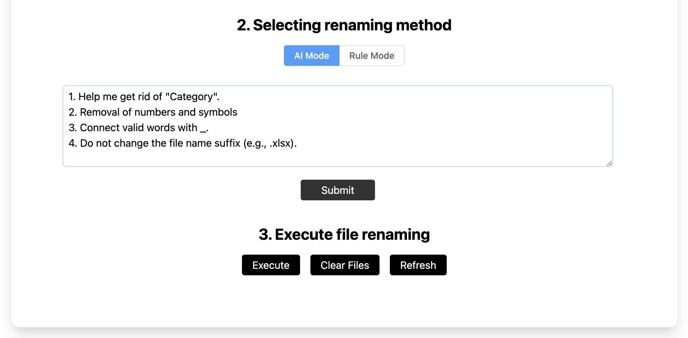Screen dimensions: 688x338
Task: Grab the textarea resize handle corner
Action: tap(609, 163)
